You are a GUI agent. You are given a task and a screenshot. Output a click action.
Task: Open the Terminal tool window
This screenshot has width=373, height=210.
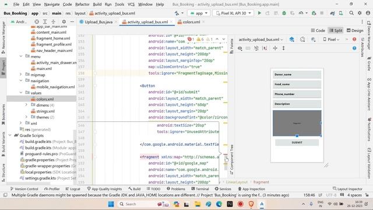coord(200,189)
